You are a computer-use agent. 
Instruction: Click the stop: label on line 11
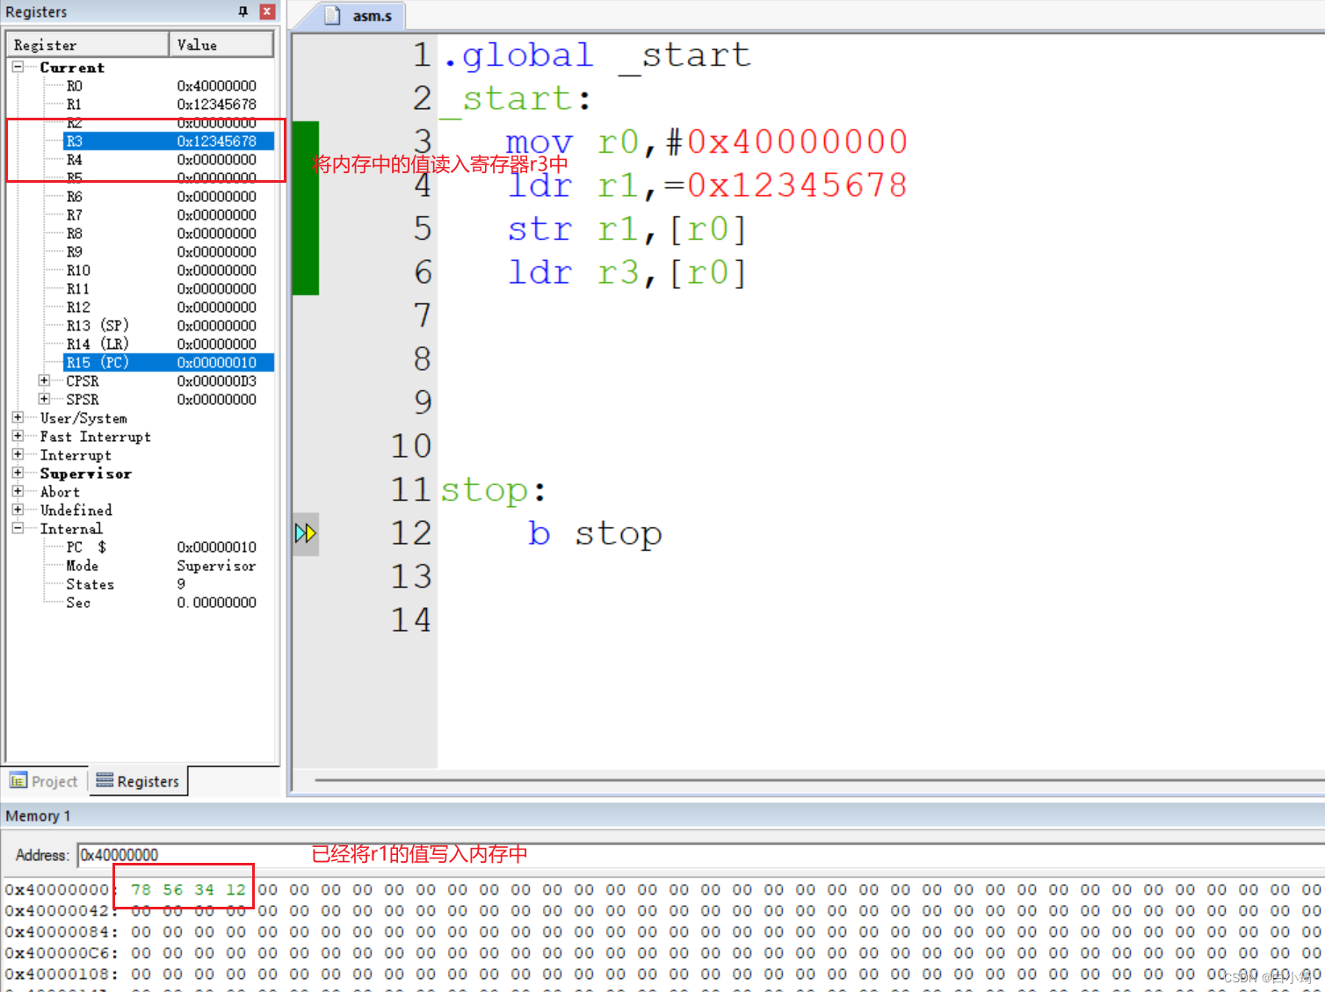point(493,490)
